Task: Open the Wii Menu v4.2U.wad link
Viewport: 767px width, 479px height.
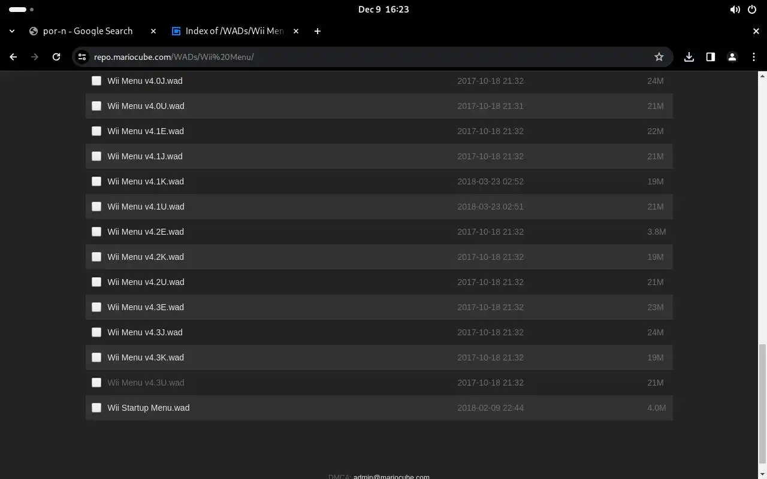Action: click(146, 282)
